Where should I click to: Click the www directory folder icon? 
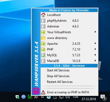tap(43, 38)
